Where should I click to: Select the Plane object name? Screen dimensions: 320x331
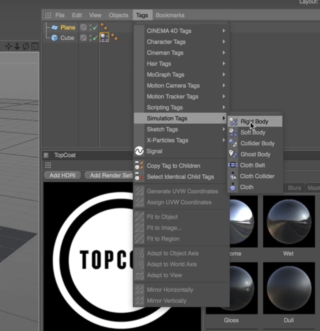(x=68, y=28)
